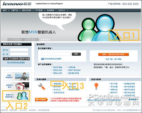This screenshot has width=142, height=113.
Task: Open the 阳光热线电话注册登陆 link
Action: pos(16,62)
